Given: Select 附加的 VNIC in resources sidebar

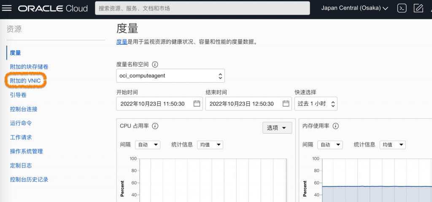Looking at the screenshot, I should [x=25, y=81].
